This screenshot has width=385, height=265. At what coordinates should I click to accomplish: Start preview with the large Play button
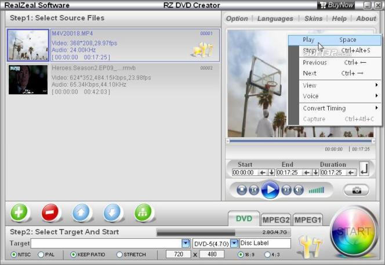[x=270, y=189]
